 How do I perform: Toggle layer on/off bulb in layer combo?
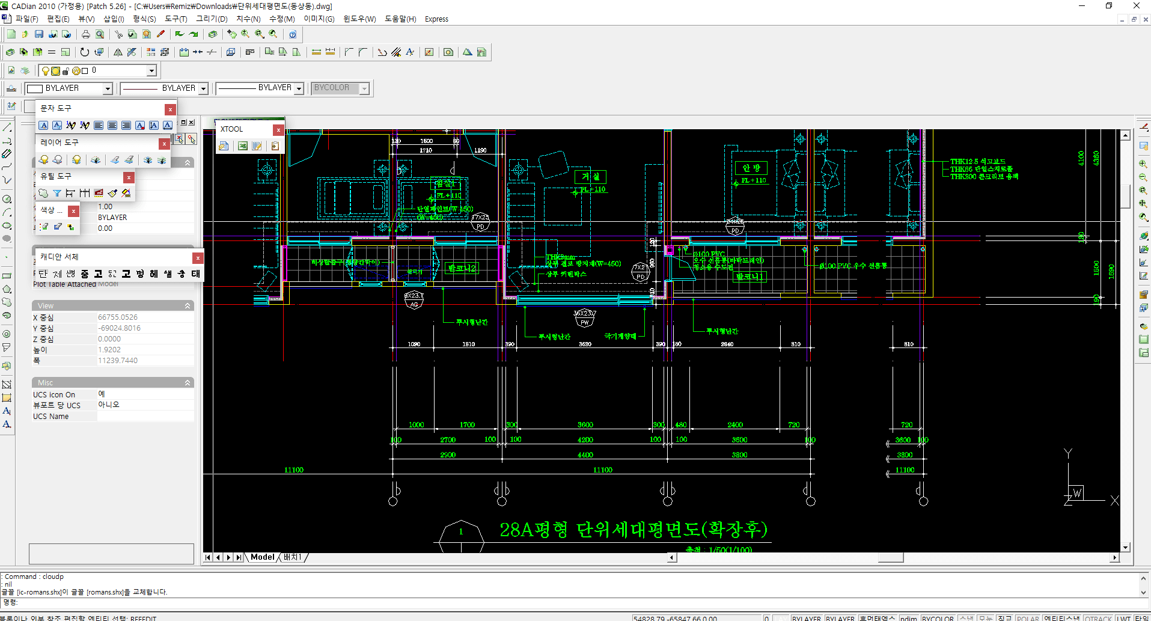click(x=46, y=71)
